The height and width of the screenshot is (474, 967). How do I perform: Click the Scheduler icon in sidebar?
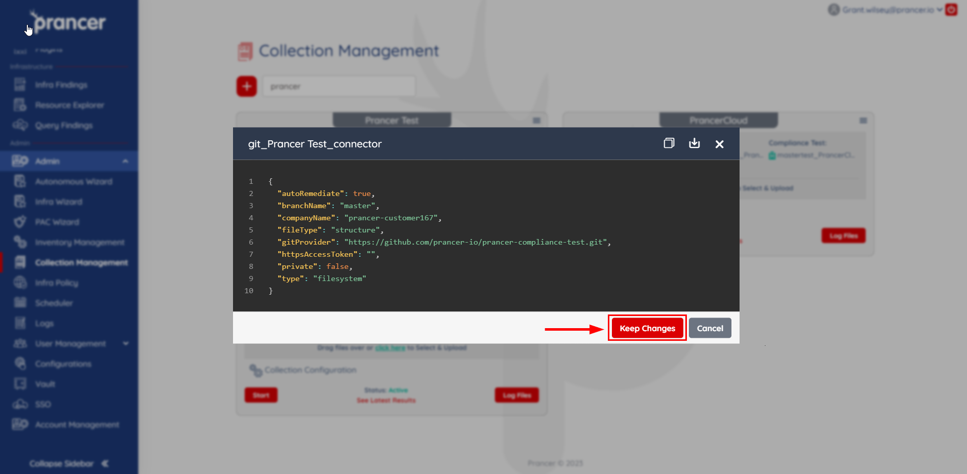[20, 303]
